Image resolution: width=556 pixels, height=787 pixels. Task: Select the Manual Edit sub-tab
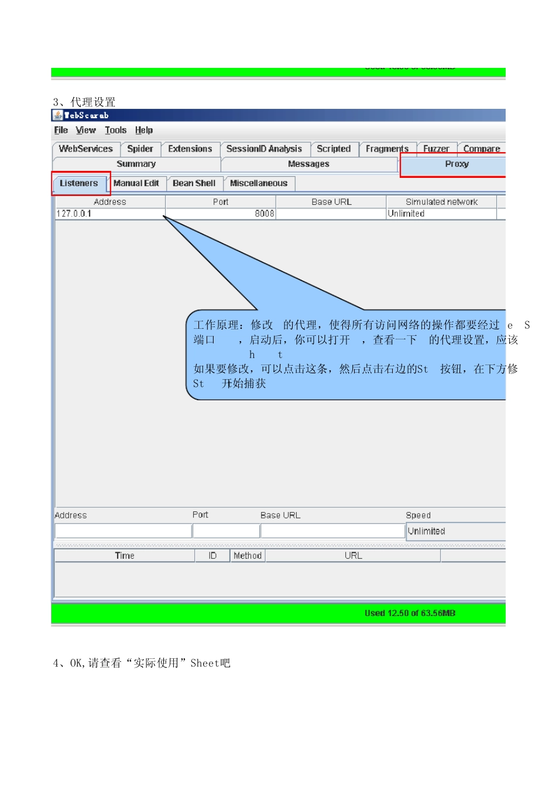136,184
